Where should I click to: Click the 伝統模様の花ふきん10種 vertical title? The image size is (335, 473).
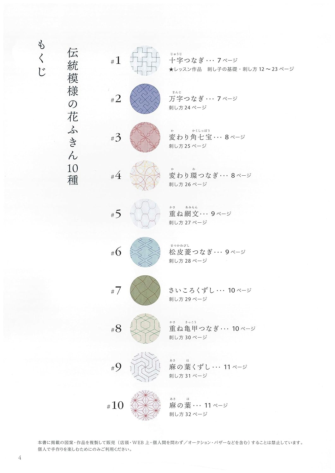coord(73,116)
